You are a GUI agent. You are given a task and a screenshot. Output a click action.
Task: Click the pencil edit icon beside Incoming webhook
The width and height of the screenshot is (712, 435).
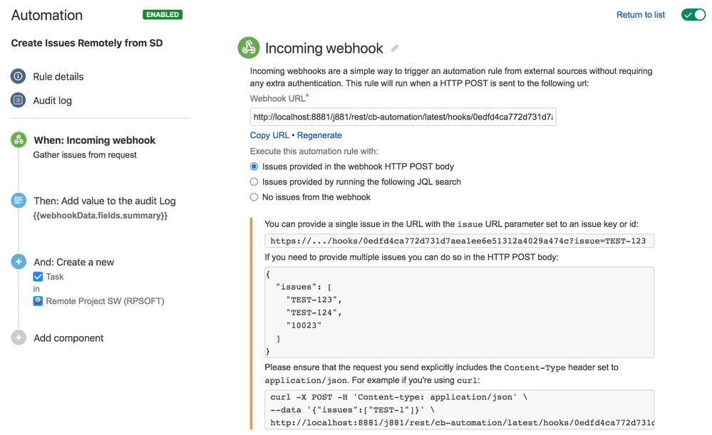click(395, 48)
